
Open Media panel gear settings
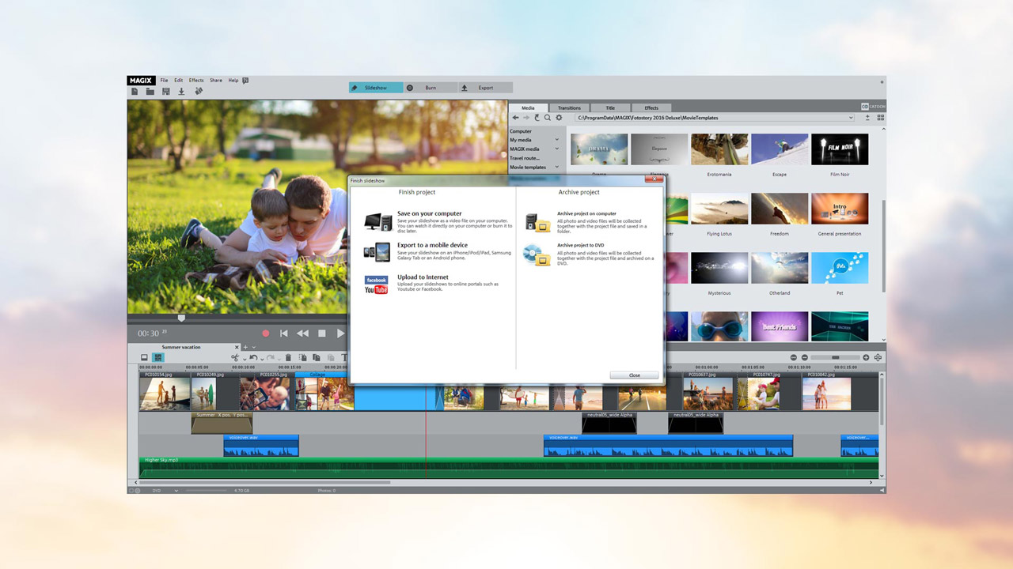click(559, 118)
